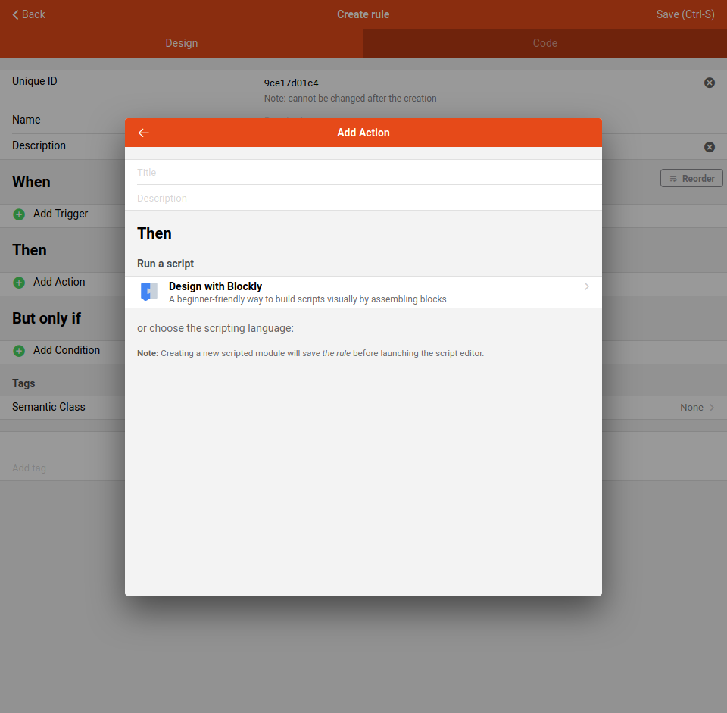This screenshot has width=727, height=713.
Task: Focus the Description input in Add Action dialog
Action: 363,199
